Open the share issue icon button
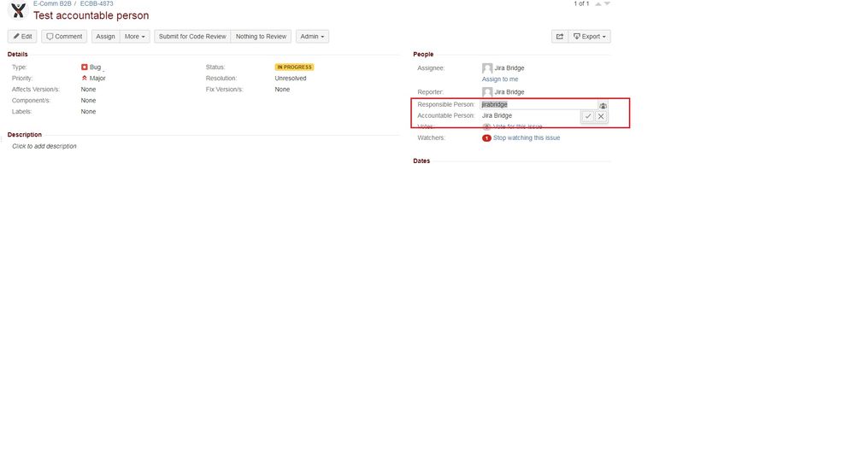Image resolution: width=854 pixels, height=462 pixels. (559, 37)
